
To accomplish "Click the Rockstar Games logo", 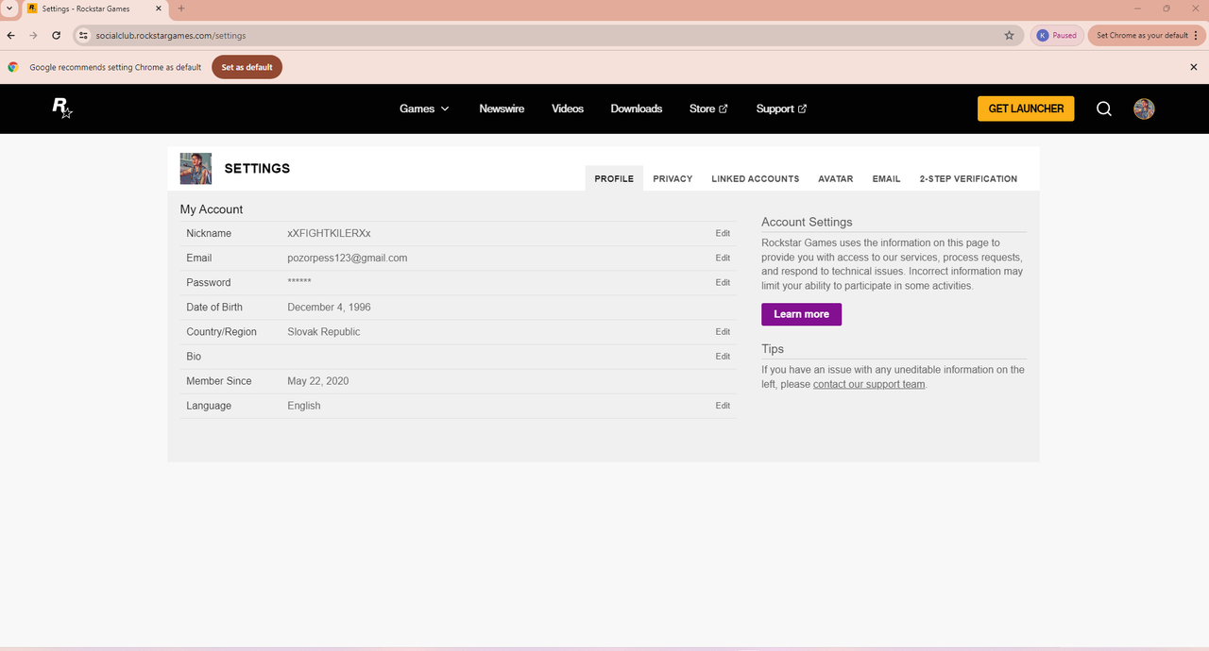I will click(x=62, y=108).
